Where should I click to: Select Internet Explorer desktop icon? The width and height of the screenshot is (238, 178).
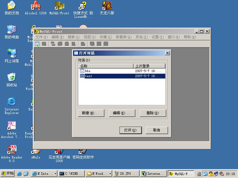[12, 106]
